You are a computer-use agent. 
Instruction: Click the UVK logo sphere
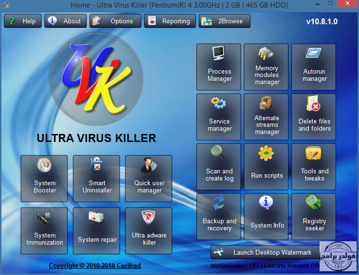pyautogui.click(x=96, y=79)
